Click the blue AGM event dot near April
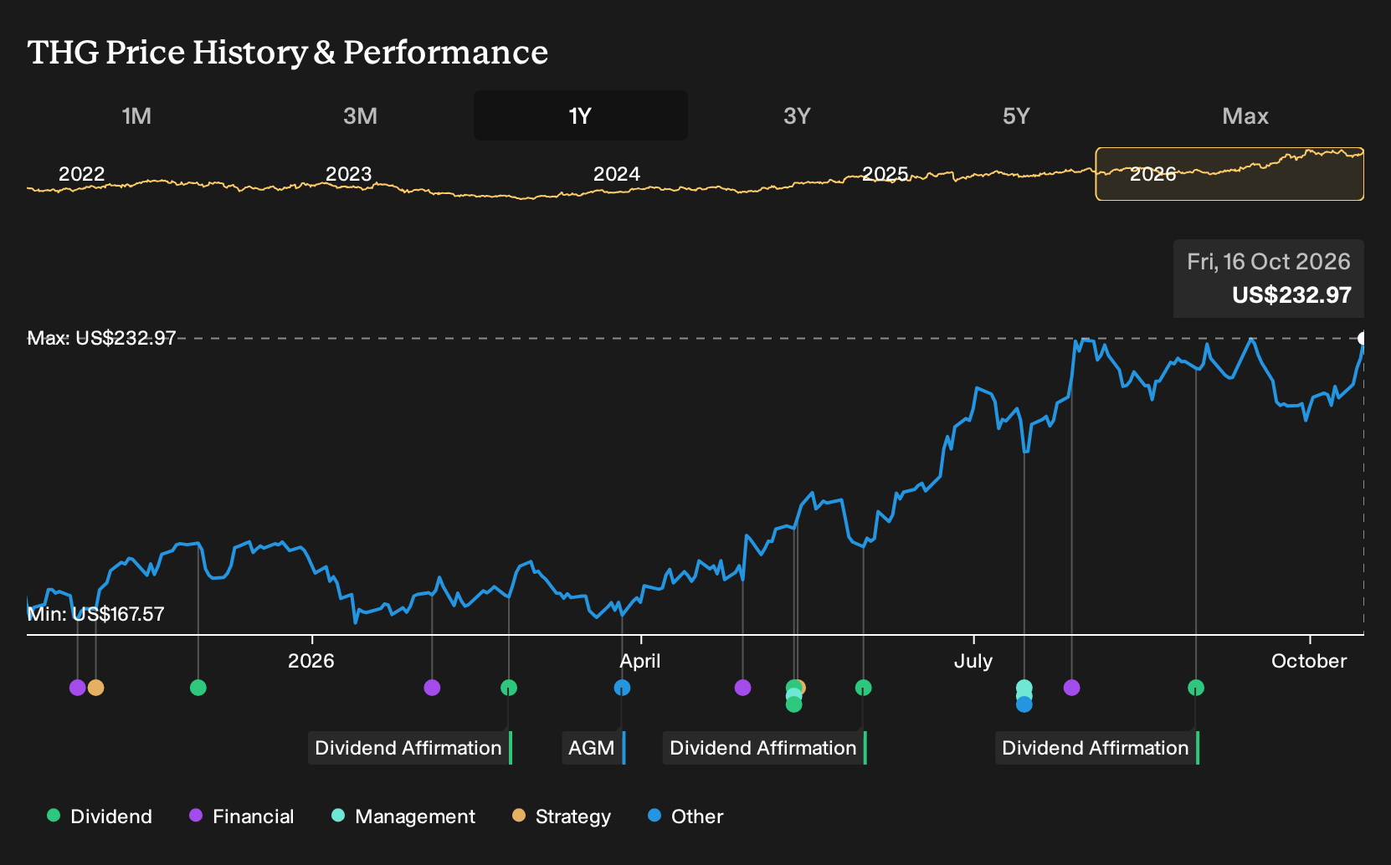 [622, 688]
